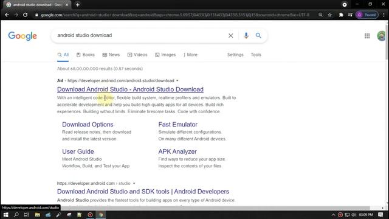Click the About 68,00,00,000 results text
This screenshot has height=219, width=389.
(x=100, y=69)
